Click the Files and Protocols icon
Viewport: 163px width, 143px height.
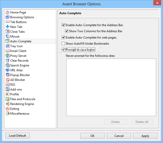pyautogui.click(x=7, y=99)
